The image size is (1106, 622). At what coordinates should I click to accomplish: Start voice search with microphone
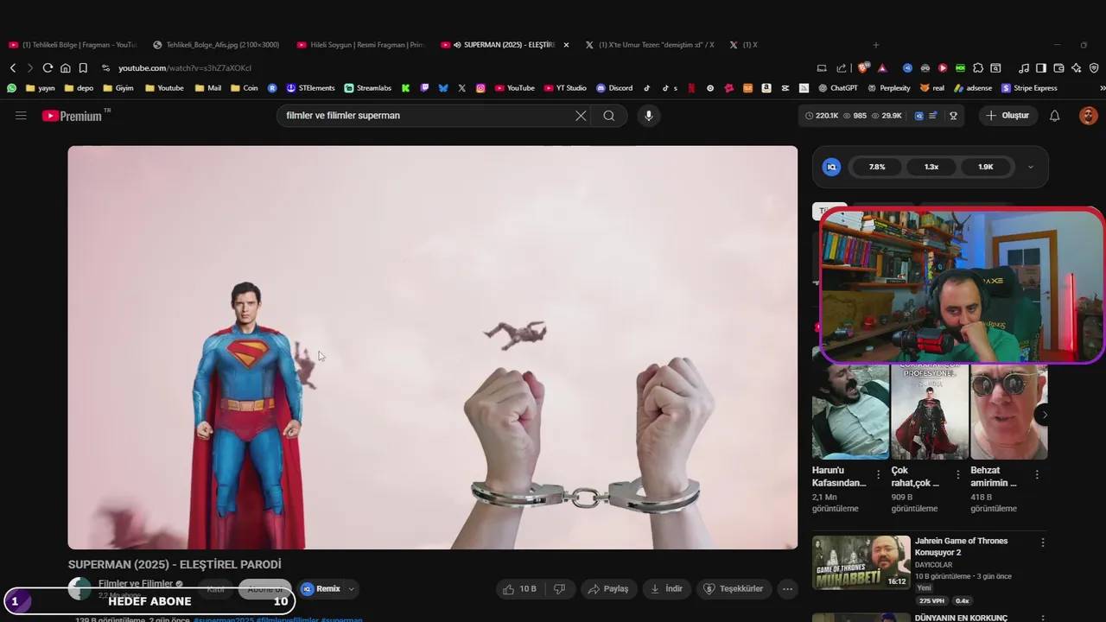pos(649,116)
